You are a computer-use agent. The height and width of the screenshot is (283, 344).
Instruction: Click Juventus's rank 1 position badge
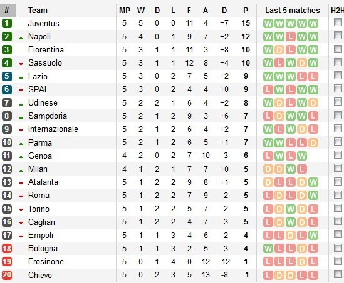pos(7,23)
